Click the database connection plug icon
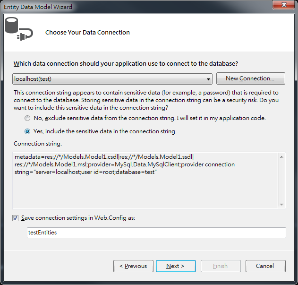This screenshot has height=285, width=298. pyautogui.click(x=19, y=28)
